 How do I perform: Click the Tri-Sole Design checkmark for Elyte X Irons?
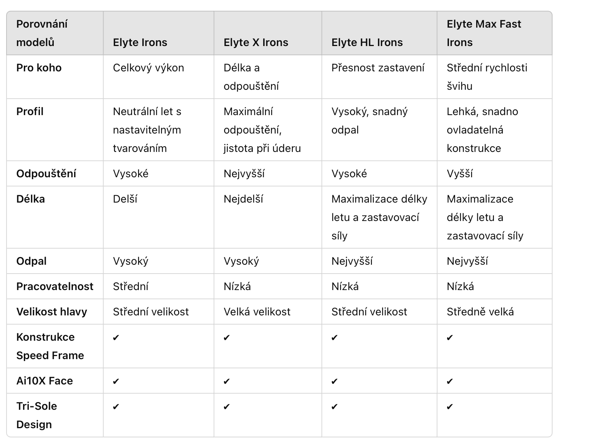[227, 406]
